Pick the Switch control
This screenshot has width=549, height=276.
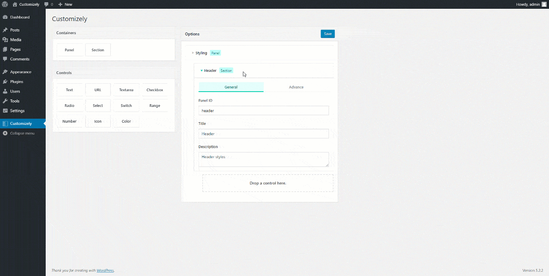126,106
